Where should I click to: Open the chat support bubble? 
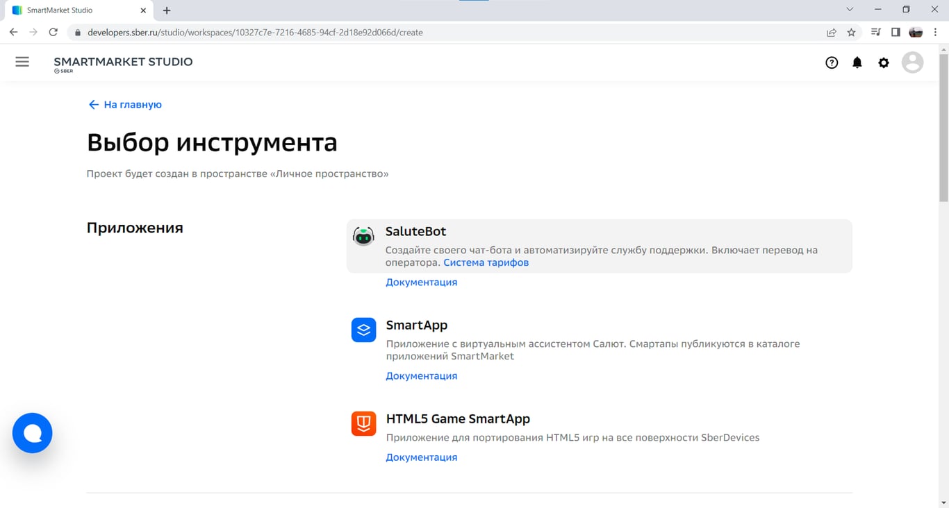[x=32, y=432]
